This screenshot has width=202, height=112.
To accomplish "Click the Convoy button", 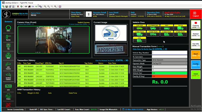I will [196, 24].
